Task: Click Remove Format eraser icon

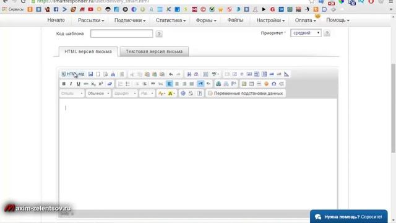Action: [110, 84]
